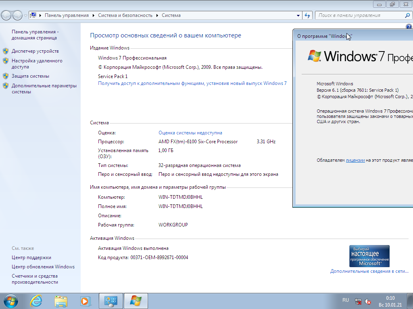Switch to the Control Panel taskbar button

coord(111,301)
